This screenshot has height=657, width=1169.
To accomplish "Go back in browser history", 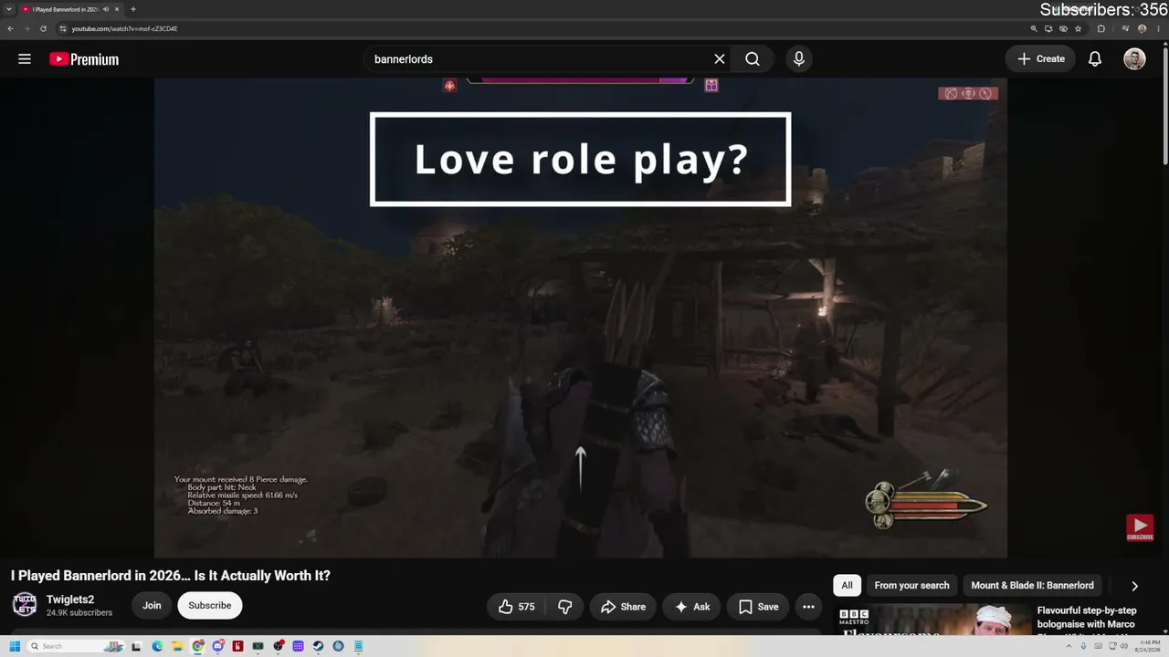I will pyautogui.click(x=10, y=28).
